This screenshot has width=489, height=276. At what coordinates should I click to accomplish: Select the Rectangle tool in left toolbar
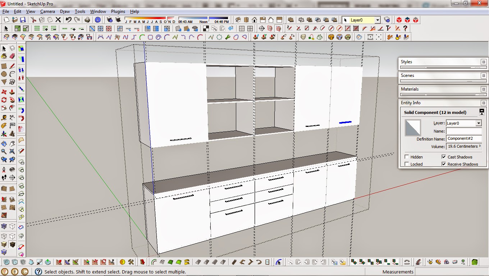point(4,66)
